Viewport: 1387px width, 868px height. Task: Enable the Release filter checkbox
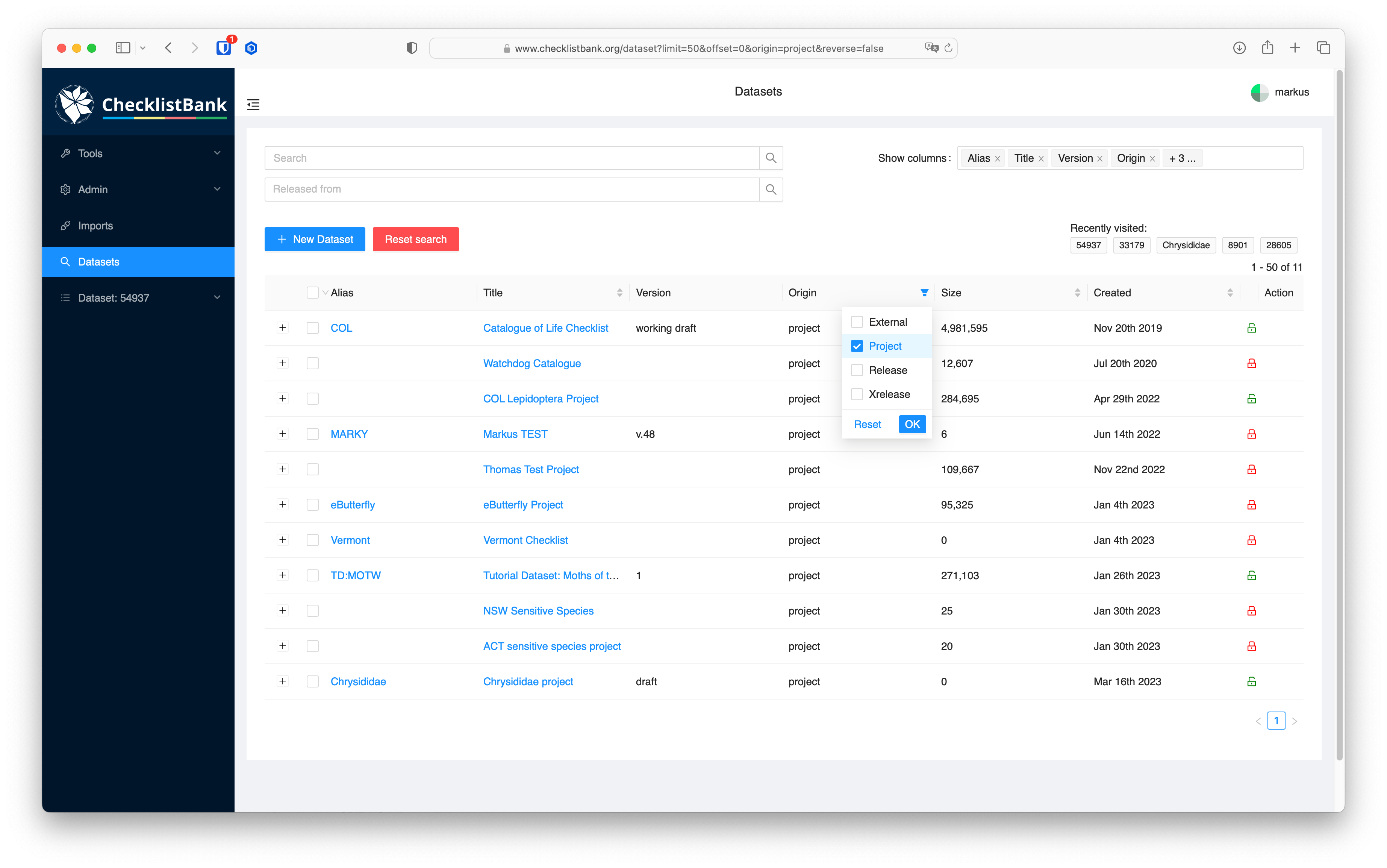pos(856,370)
